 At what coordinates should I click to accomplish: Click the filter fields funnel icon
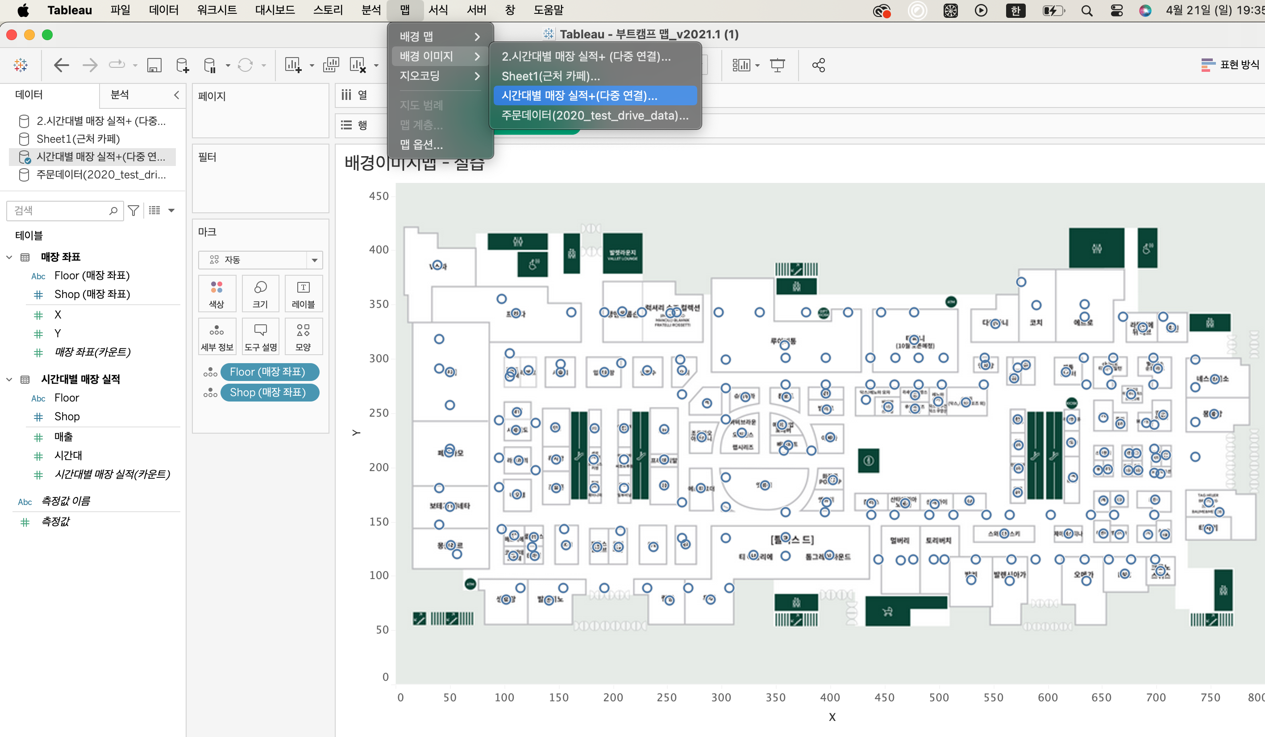[x=133, y=211]
